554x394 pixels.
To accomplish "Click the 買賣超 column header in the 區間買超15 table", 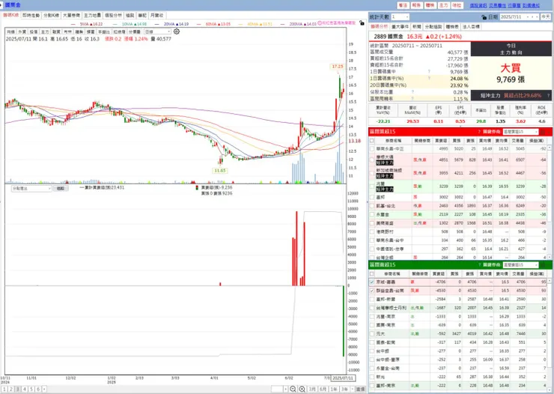I will [x=441, y=141].
